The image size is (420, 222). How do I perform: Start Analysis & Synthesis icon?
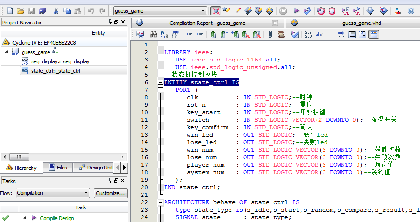click(308, 11)
